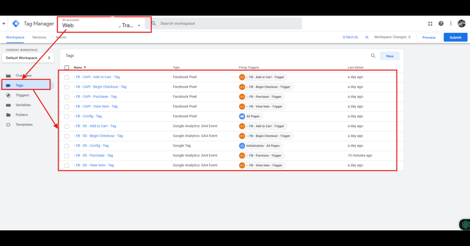
Task: Click the Name column header
Action: (x=78, y=68)
